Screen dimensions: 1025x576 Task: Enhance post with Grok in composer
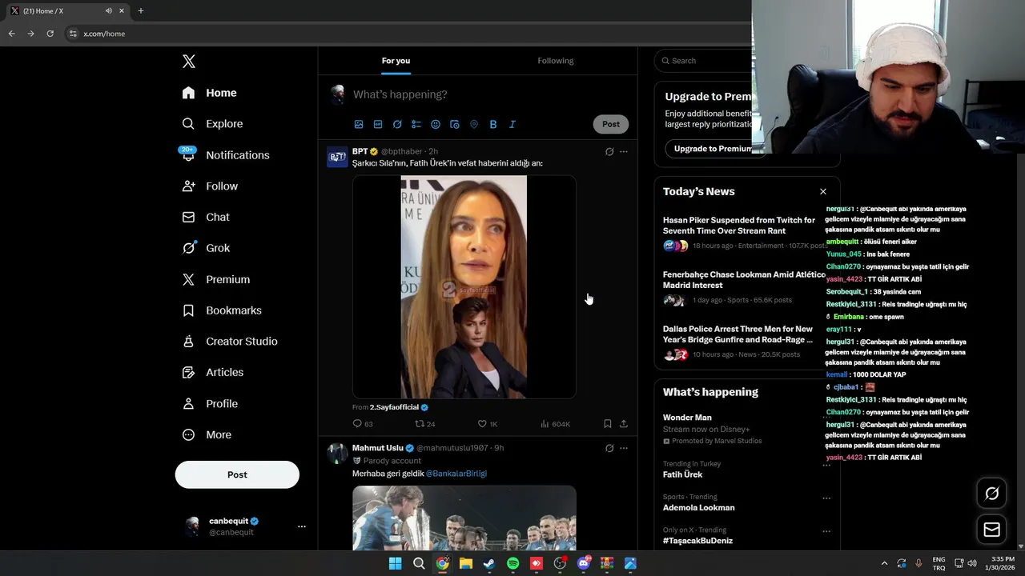397,124
